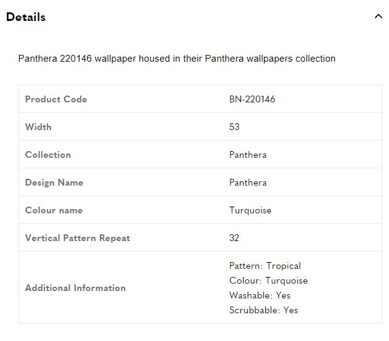Click the Colour name label
This screenshot has height=341, width=389.
coord(54,210)
